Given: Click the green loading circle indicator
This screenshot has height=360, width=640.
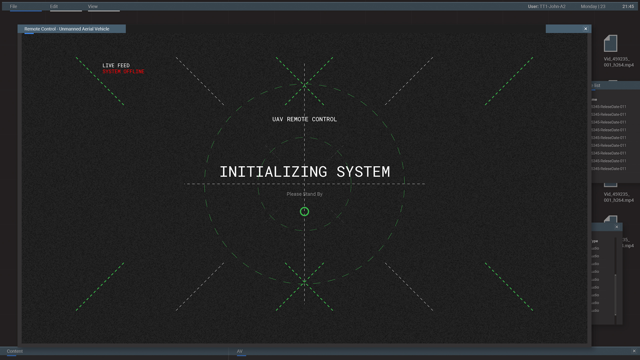Looking at the screenshot, I should pyautogui.click(x=304, y=212).
